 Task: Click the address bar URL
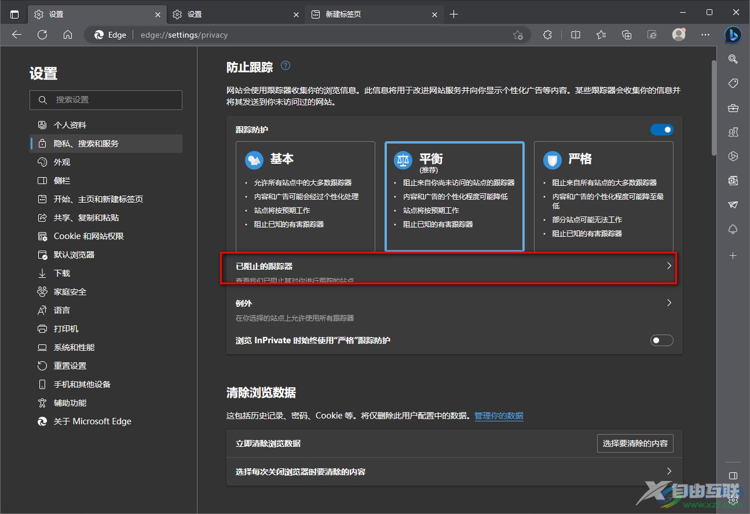click(x=184, y=35)
